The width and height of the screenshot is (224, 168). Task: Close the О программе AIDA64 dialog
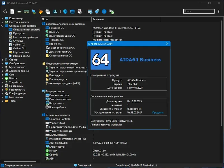pyautogui.click(x=167, y=44)
